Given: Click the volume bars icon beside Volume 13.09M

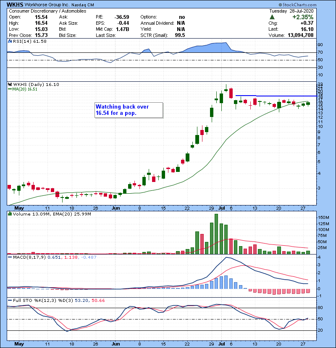Looking at the screenshot, I should point(10,214).
